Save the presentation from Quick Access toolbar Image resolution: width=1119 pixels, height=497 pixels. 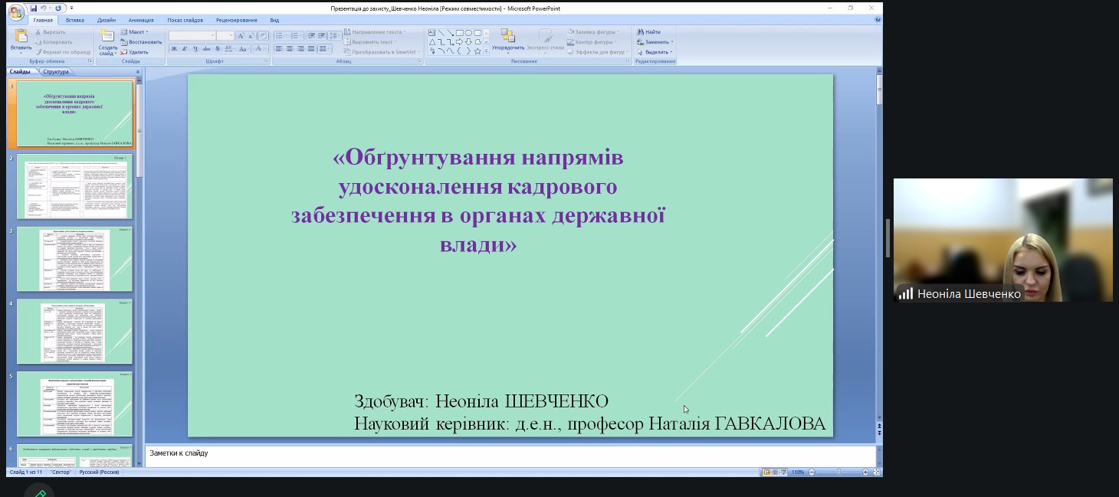click(34, 8)
